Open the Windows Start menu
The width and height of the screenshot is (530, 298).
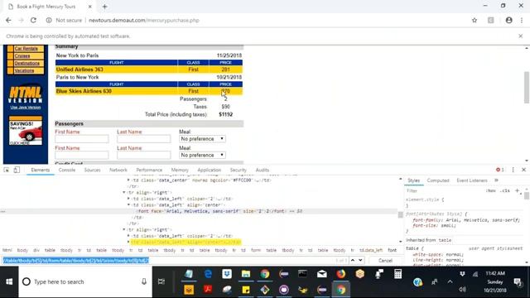coord(9,281)
